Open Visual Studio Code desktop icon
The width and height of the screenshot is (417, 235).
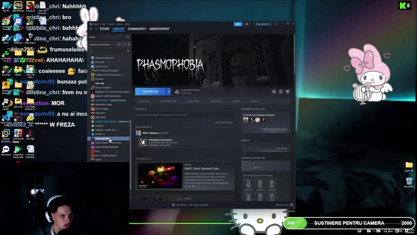pyautogui.click(x=6, y=119)
